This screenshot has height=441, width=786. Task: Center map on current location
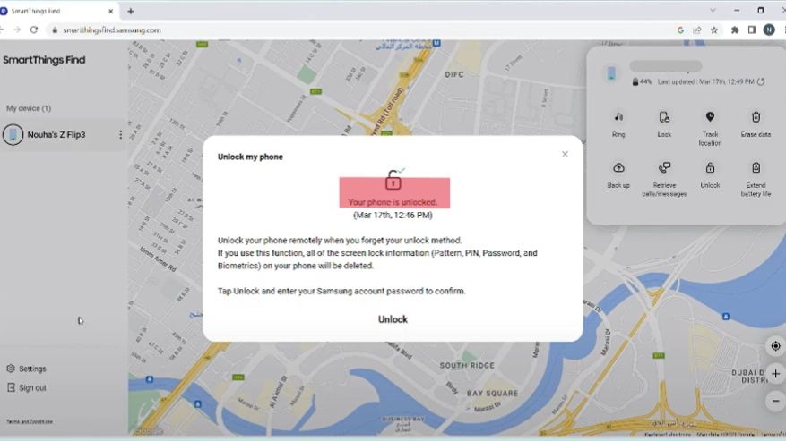775,346
